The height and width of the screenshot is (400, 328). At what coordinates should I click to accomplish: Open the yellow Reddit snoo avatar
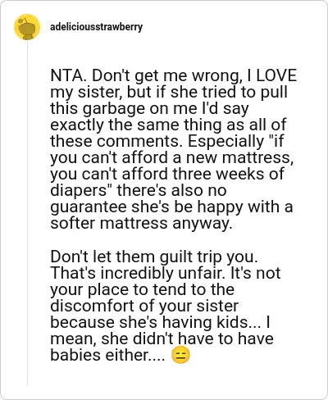(x=27, y=27)
